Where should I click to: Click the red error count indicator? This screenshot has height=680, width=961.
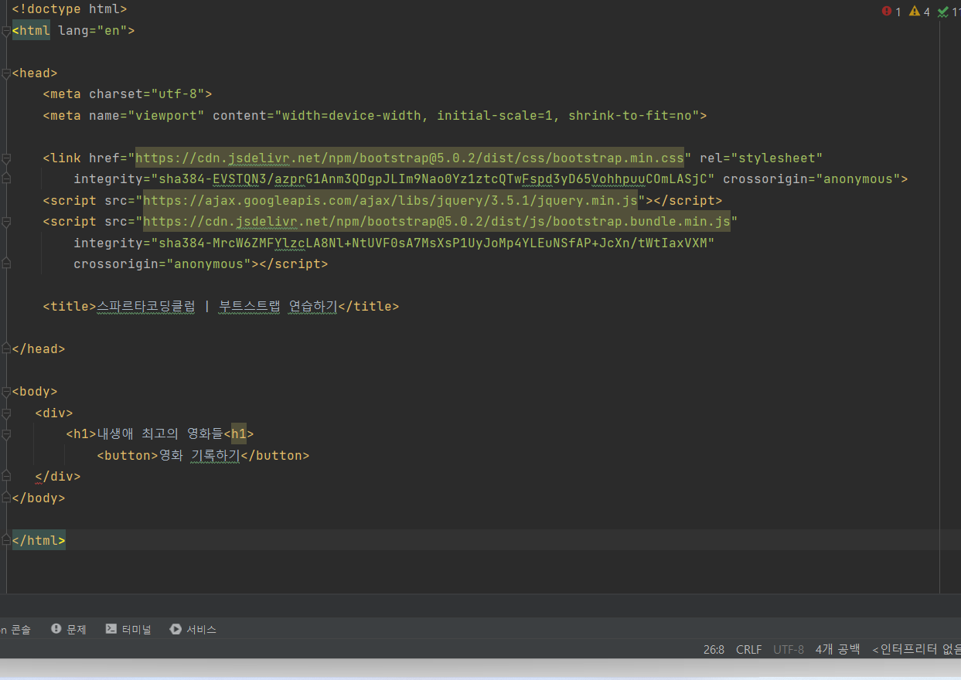(891, 12)
